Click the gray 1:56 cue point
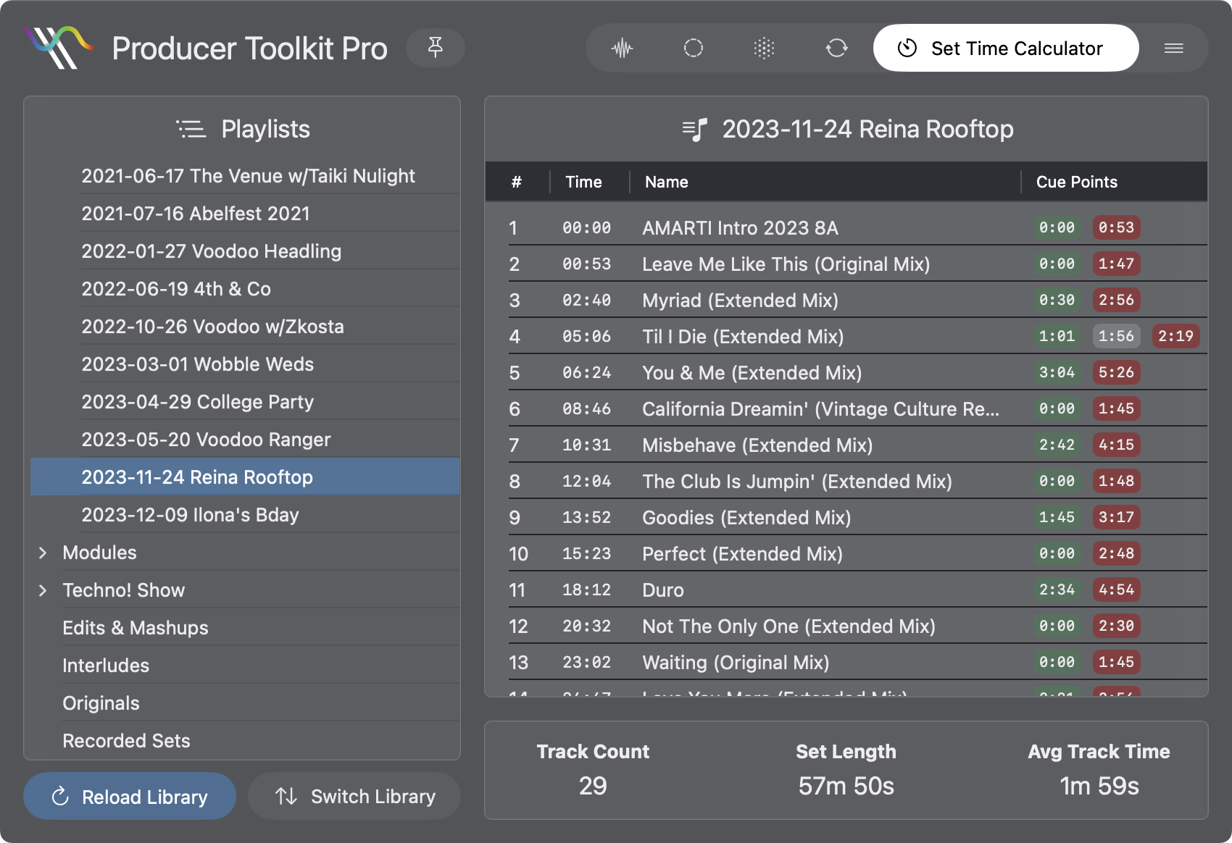 point(1116,336)
